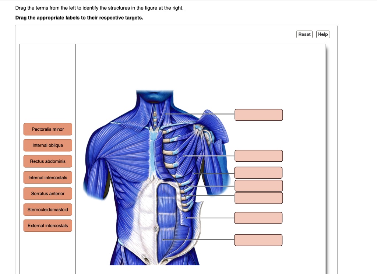Open the Help dialog

click(323, 34)
